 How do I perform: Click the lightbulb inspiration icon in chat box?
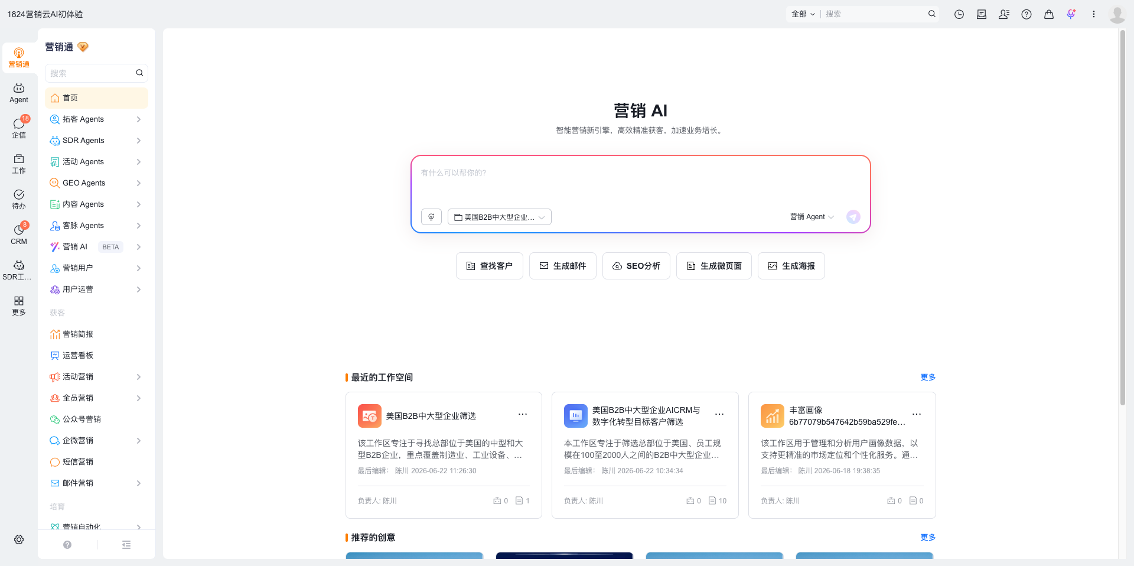(431, 217)
